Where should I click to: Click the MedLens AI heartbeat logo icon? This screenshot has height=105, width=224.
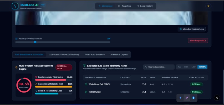pyautogui.click(x=15, y=6)
